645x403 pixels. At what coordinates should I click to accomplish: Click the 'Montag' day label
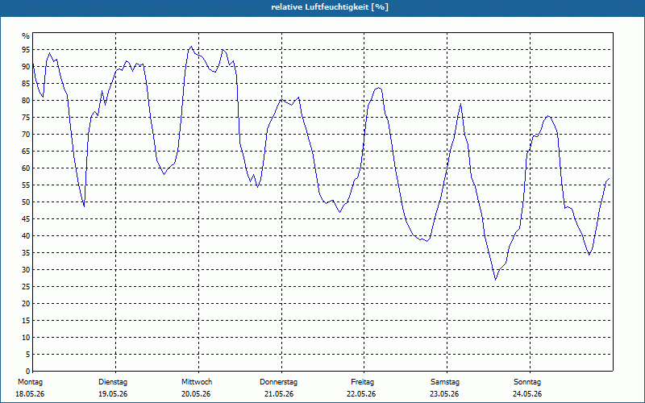click(30, 382)
